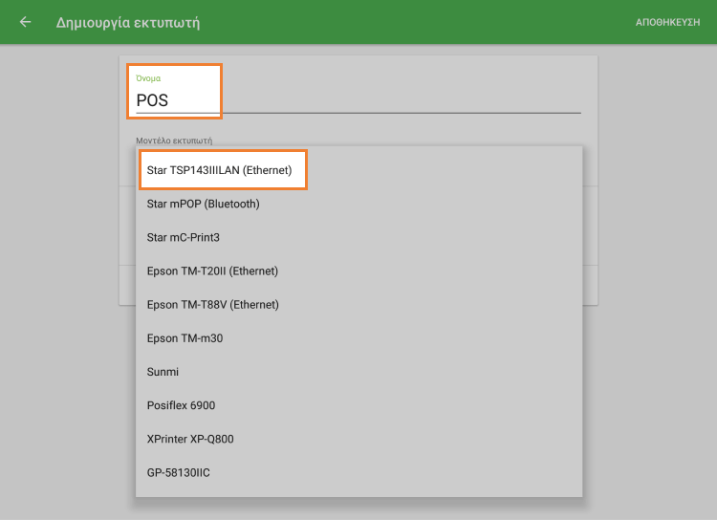The height and width of the screenshot is (520, 717).
Task: Select the Epson TM-m30 model
Action: 185,337
